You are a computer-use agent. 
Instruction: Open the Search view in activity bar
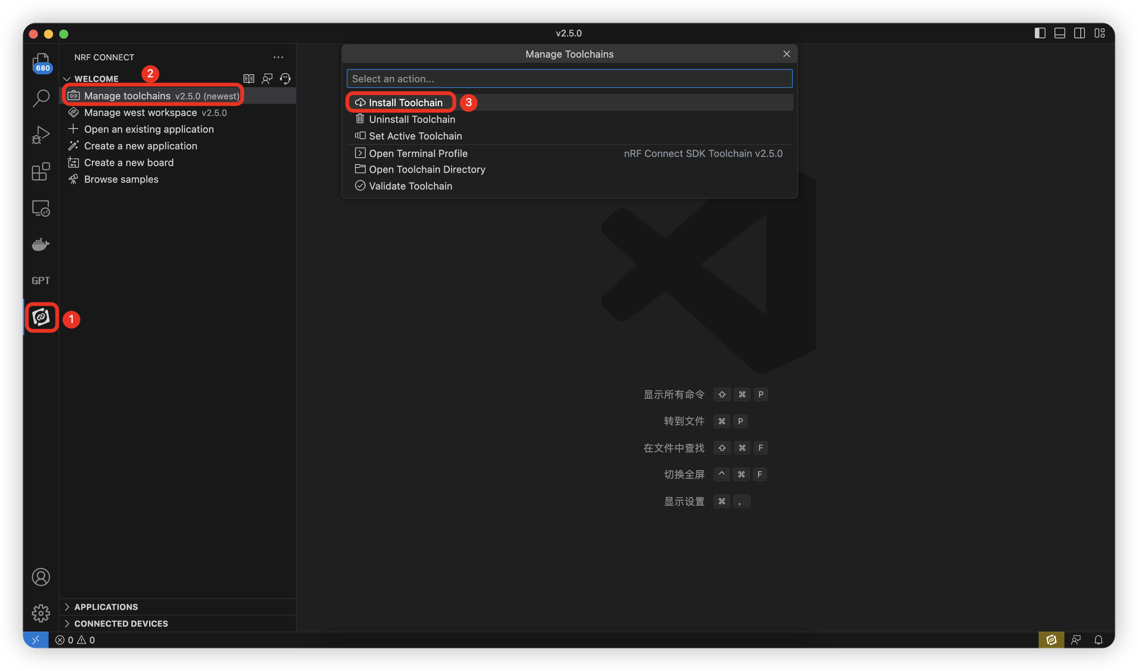(41, 98)
